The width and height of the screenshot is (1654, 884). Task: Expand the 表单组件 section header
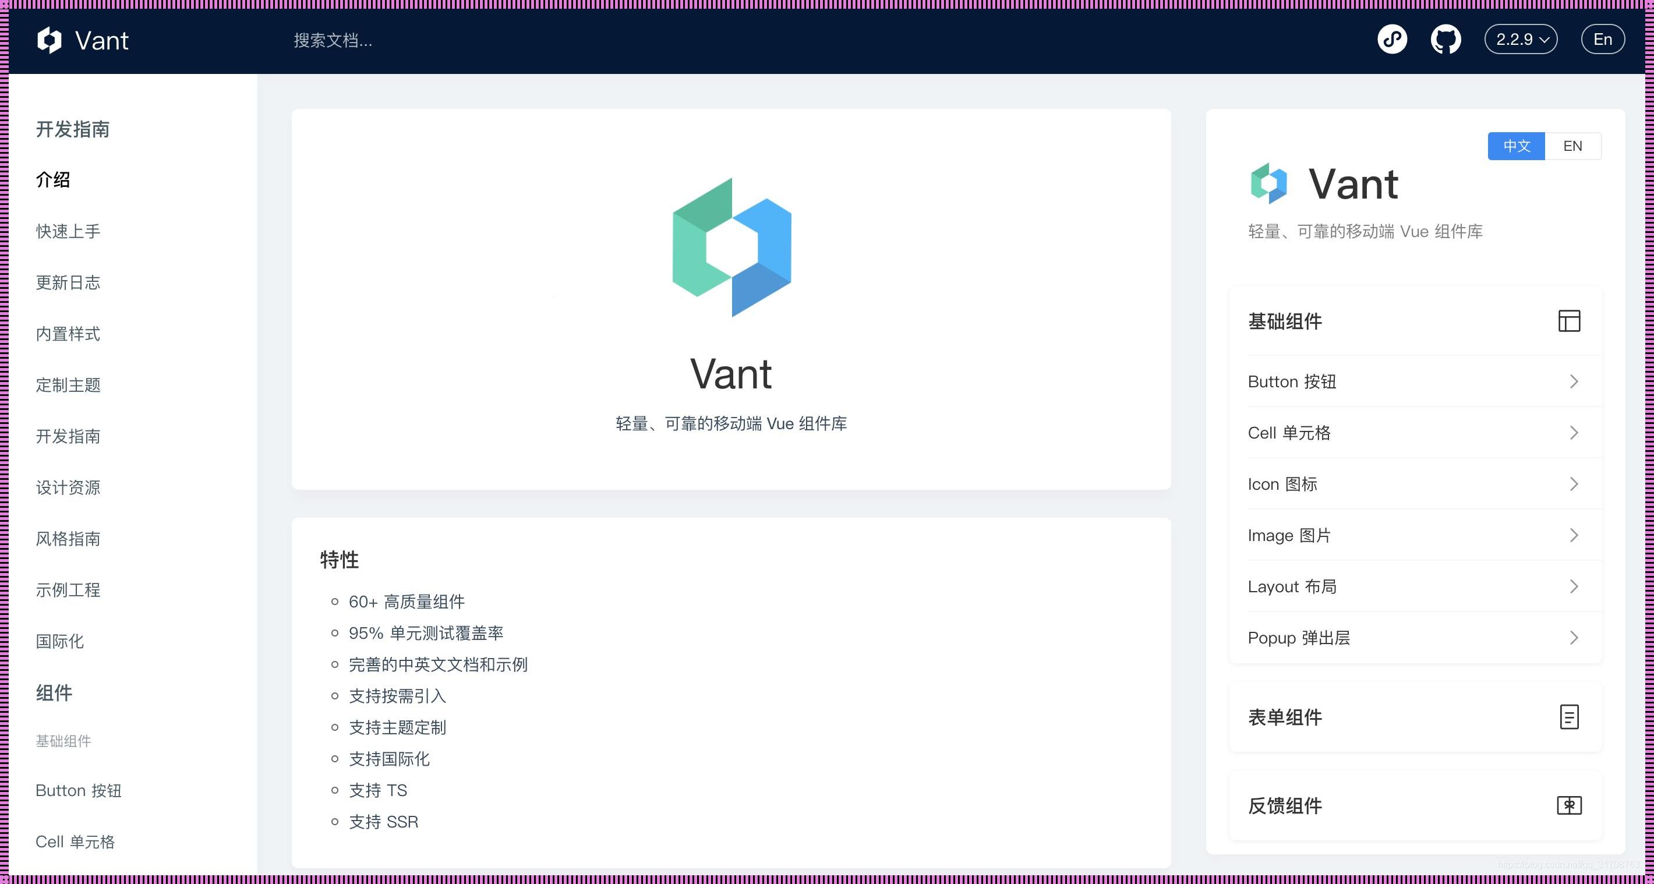(x=1415, y=717)
